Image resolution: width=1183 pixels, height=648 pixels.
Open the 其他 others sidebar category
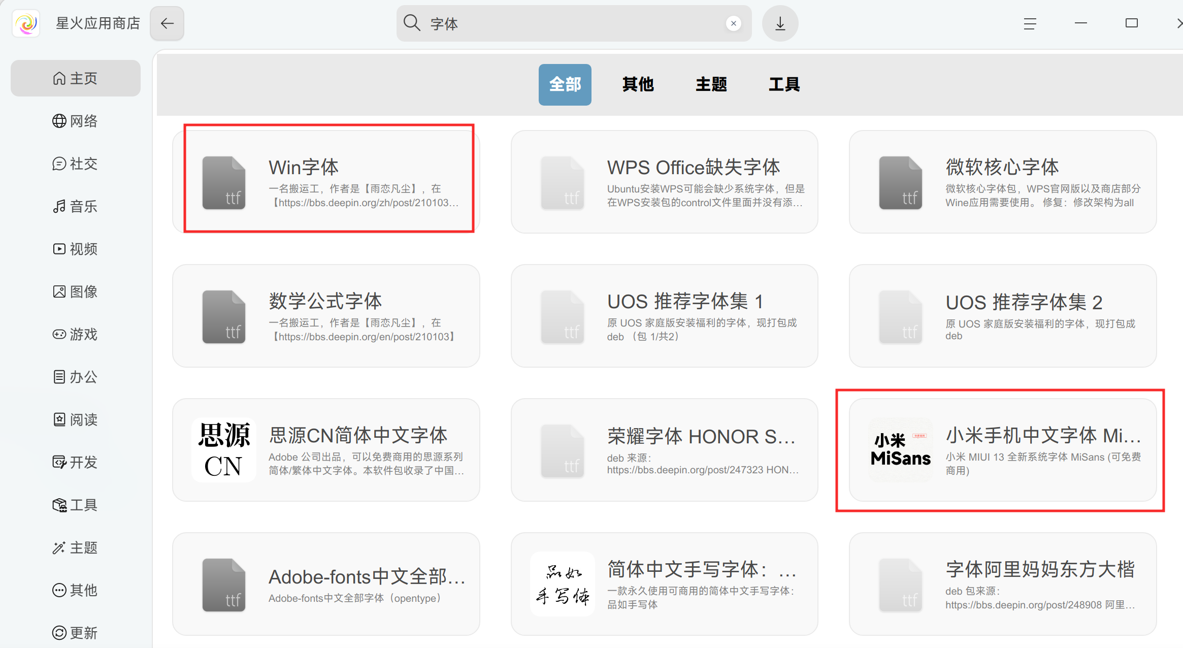click(x=76, y=590)
